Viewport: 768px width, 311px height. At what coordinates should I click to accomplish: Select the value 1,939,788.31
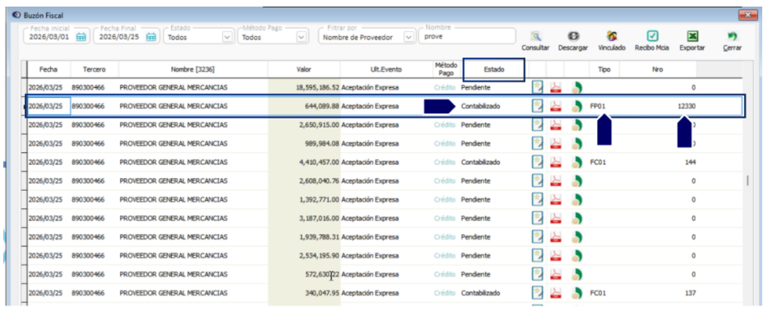tap(319, 237)
